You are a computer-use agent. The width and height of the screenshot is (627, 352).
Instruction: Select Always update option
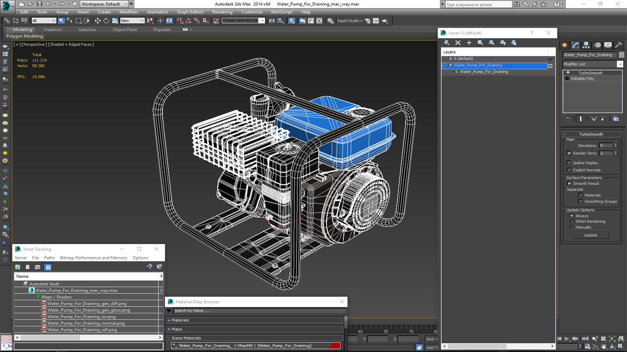571,216
